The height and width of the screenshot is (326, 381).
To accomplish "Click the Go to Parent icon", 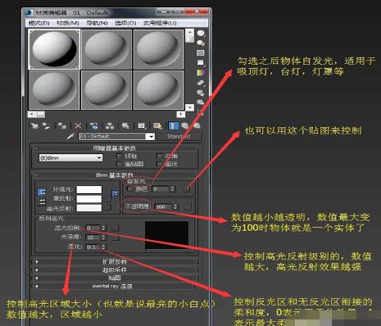I will point(185,126).
